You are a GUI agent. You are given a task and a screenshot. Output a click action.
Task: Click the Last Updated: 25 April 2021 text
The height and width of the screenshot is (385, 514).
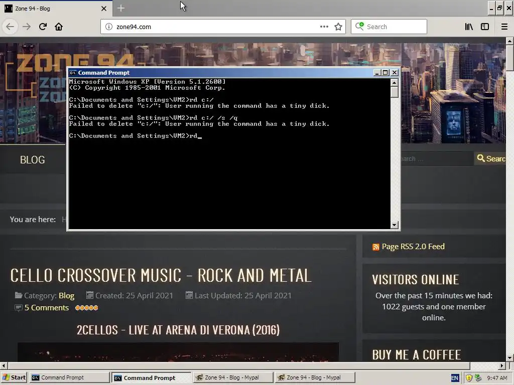pyautogui.click(x=243, y=296)
